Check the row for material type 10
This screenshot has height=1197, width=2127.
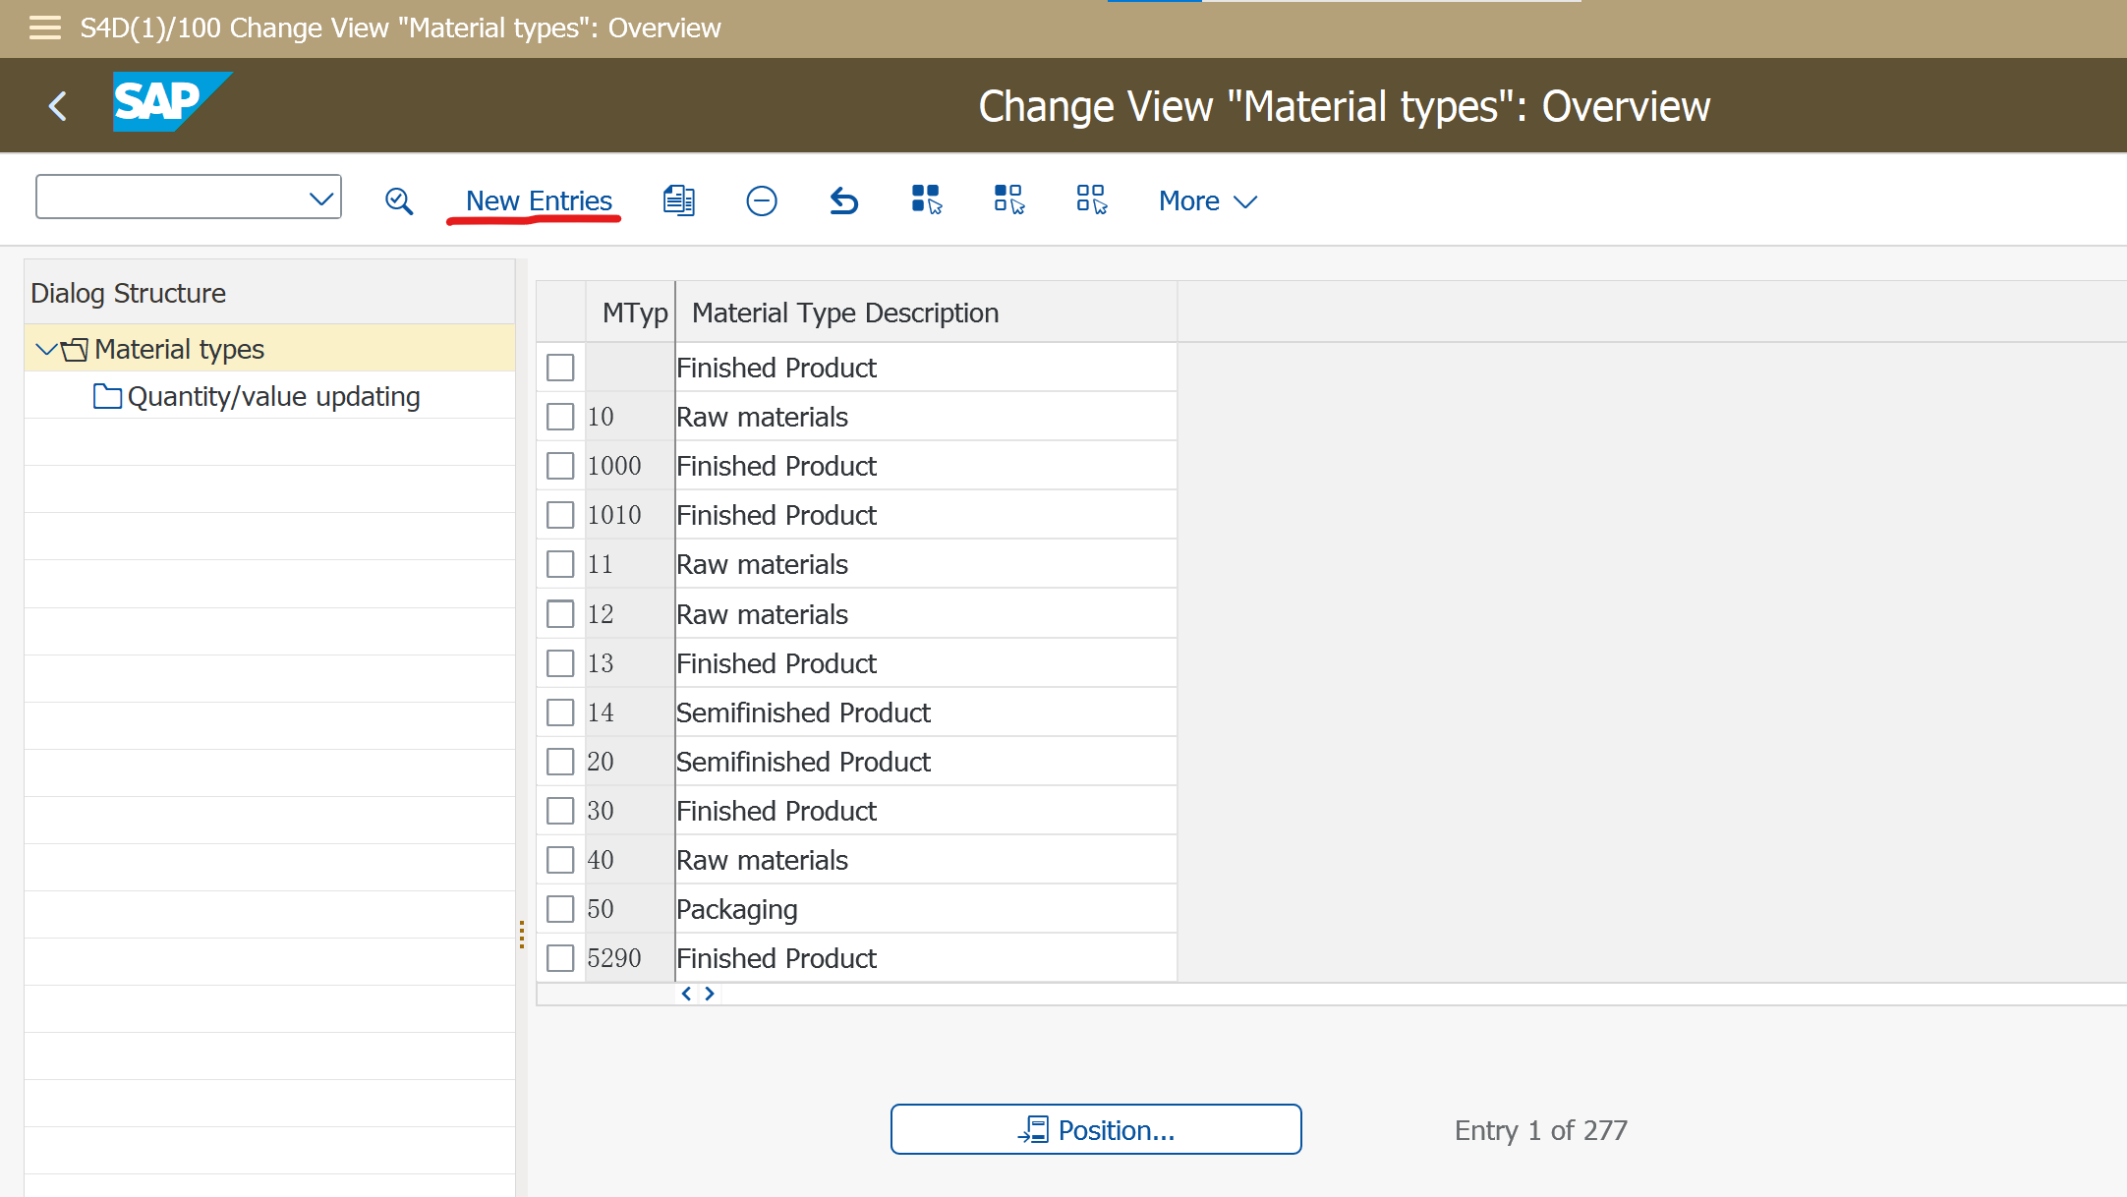[x=560, y=417]
